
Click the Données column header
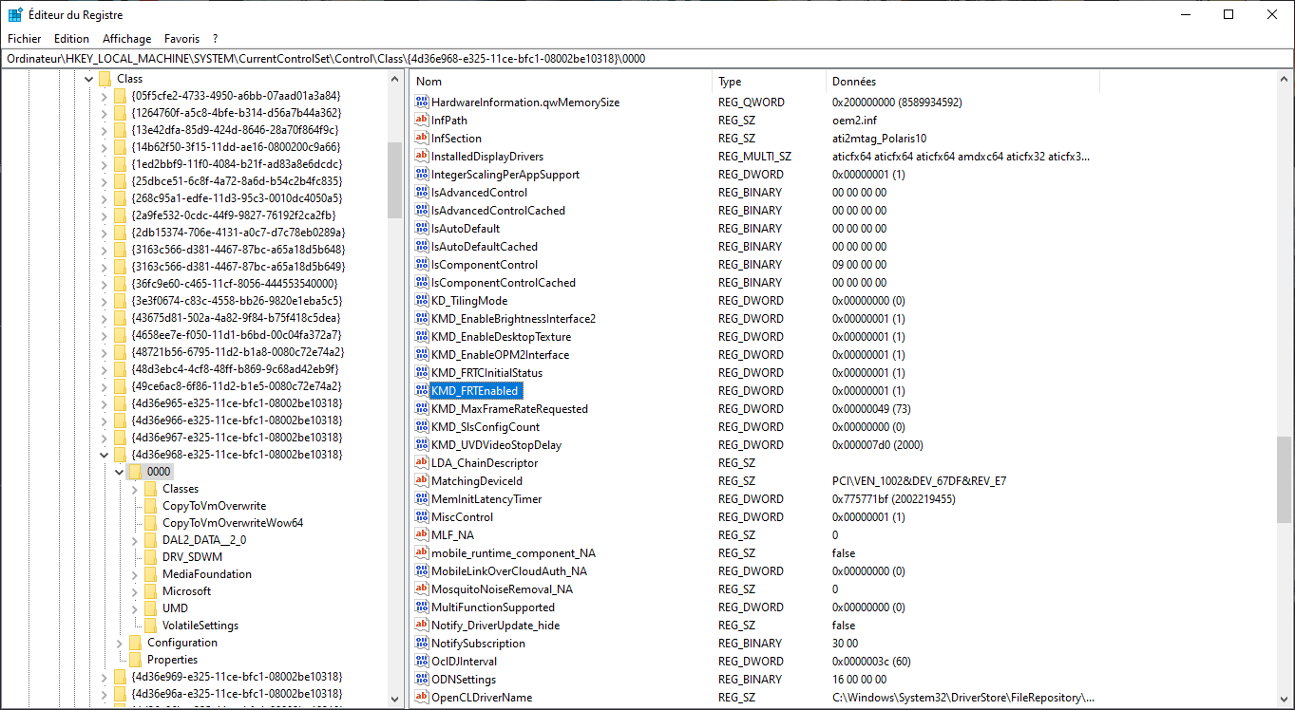pyautogui.click(x=960, y=82)
